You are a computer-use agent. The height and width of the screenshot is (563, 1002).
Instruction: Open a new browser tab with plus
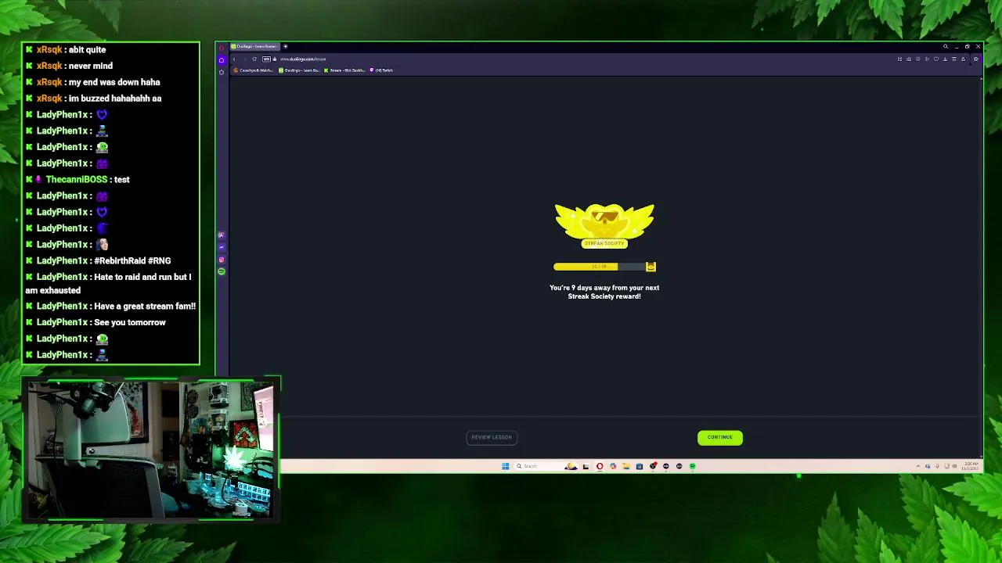(x=285, y=46)
